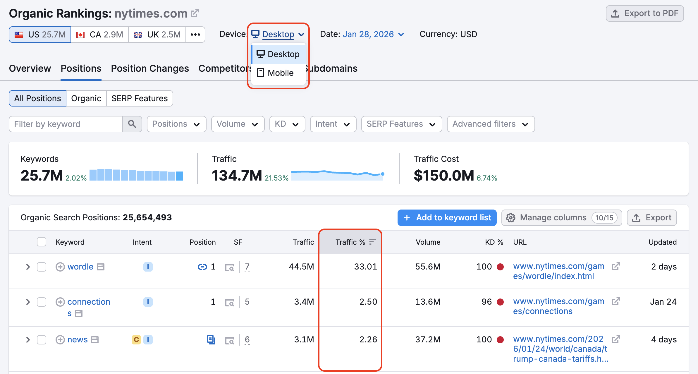Open the nytimes.com site via external link icon

[195, 13]
